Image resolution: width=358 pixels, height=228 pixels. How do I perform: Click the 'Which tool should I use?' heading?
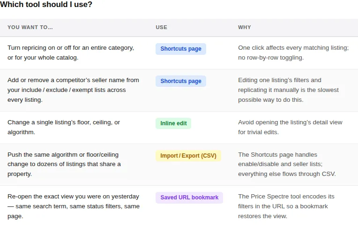point(46,4)
